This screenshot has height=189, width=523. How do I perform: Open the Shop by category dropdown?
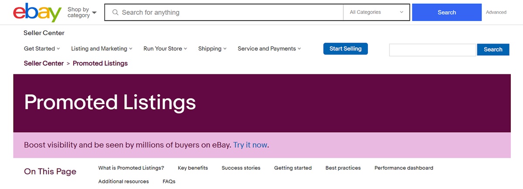point(82,13)
